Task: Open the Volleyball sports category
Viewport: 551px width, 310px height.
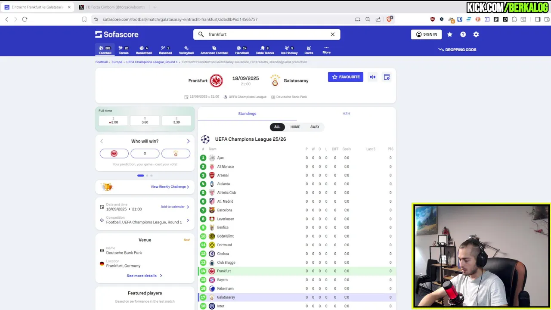Action: (186, 50)
